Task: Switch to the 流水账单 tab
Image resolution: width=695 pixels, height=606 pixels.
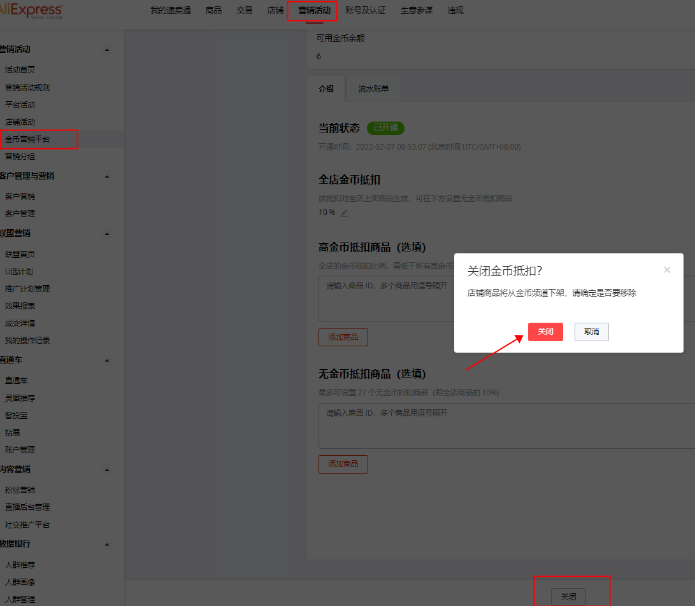Action: pyautogui.click(x=373, y=89)
